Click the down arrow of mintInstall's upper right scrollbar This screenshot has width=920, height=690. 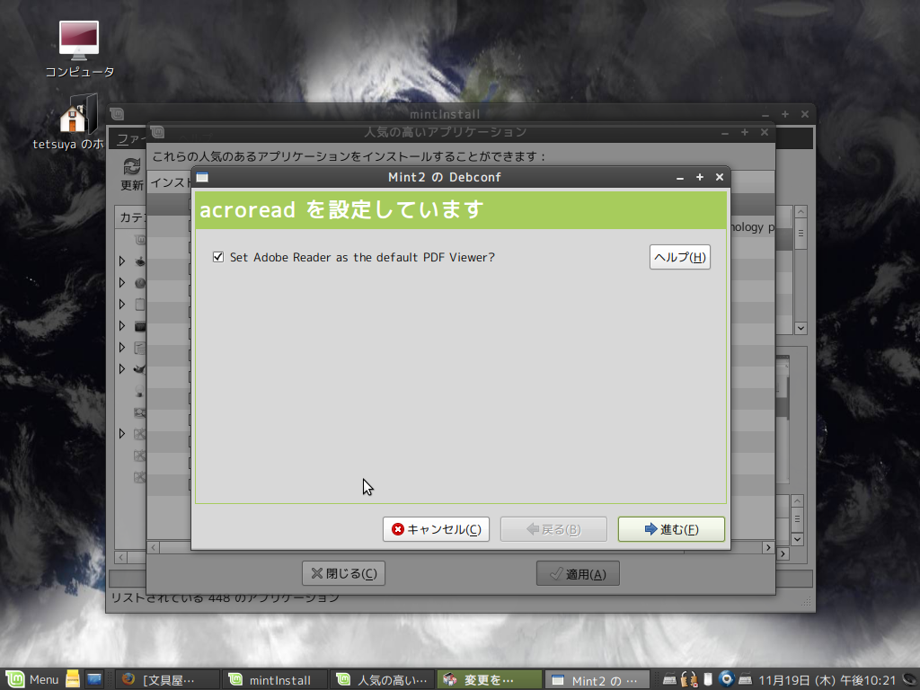(x=801, y=328)
